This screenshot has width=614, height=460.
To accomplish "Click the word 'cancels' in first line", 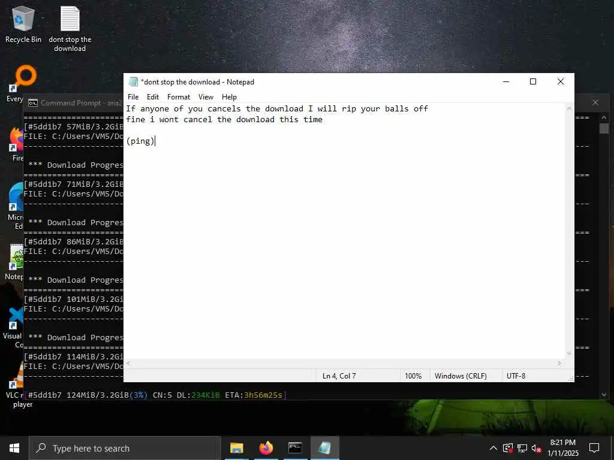I will tap(224, 109).
